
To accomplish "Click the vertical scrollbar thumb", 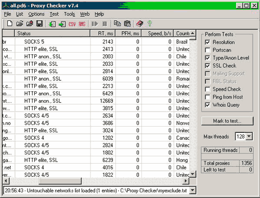I will coord(192,39).
